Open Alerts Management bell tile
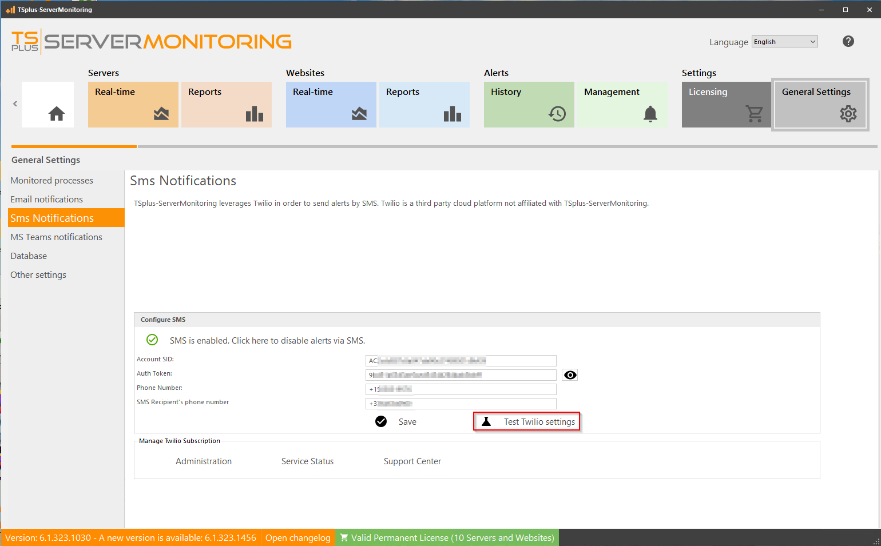This screenshot has height=546, width=881. coord(622,105)
